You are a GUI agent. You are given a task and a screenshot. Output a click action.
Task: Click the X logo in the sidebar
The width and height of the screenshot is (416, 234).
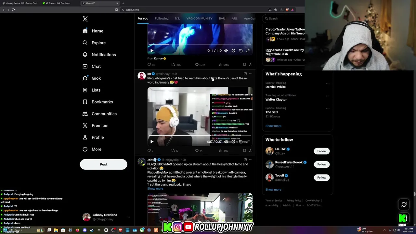[x=85, y=19]
